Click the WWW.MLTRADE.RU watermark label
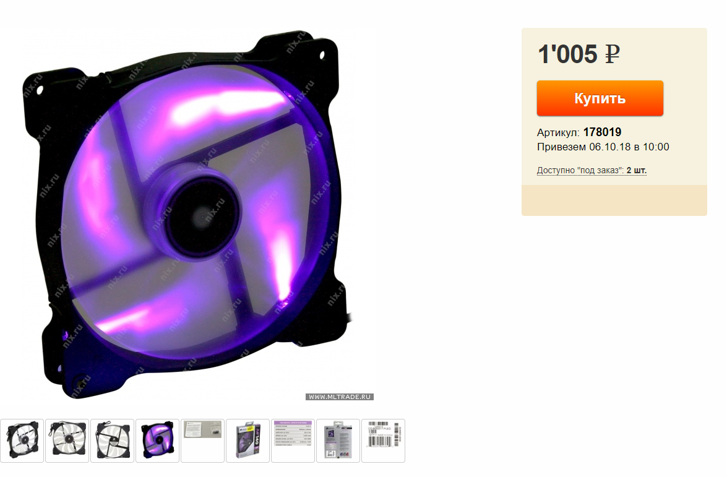The width and height of the screenshot is (727, 477). click(x=340, y=397)
